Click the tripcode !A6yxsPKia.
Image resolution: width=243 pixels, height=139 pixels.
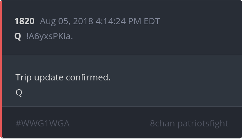point(49,36)
